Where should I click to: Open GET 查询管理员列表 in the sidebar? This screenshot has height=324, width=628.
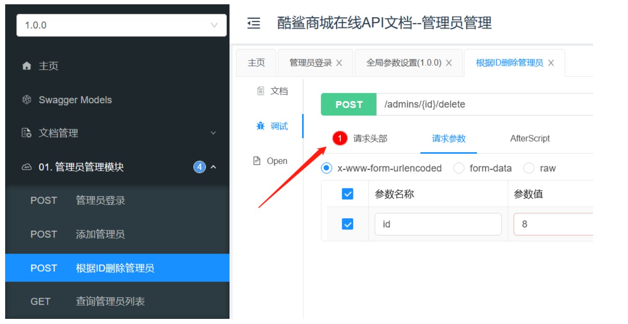[x=117, y=301]
